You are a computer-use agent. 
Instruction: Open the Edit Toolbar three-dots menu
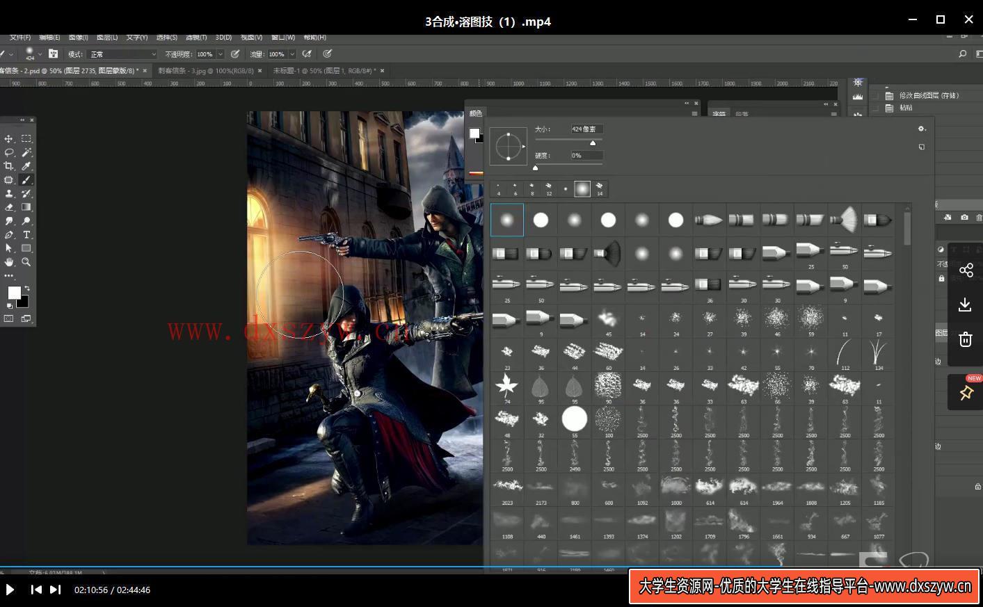pos(9,276)
